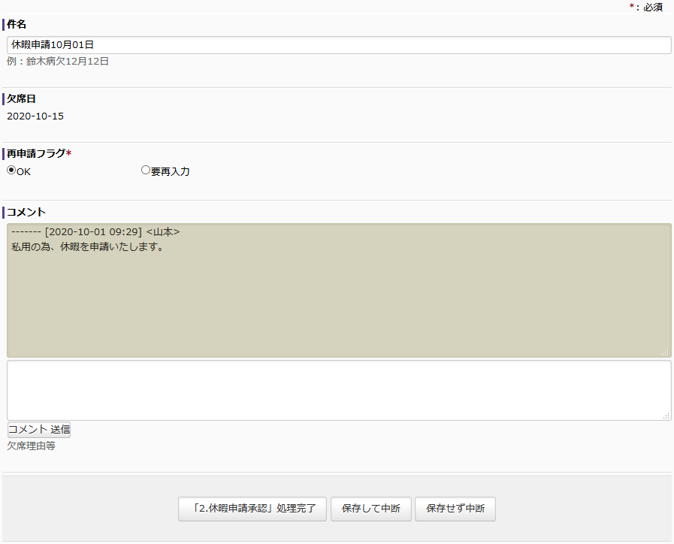
Task: Click the 保存せず中断 button
Action: 455,509
